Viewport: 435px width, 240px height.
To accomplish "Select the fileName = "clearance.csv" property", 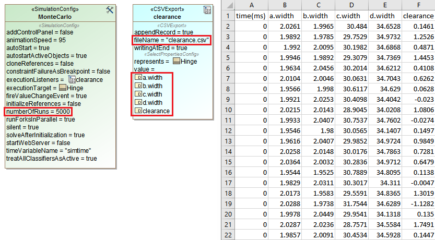I will tap(172, 40).
